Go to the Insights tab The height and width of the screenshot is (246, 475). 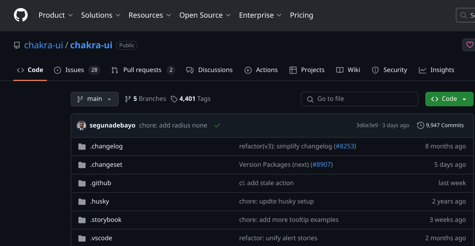442,70
